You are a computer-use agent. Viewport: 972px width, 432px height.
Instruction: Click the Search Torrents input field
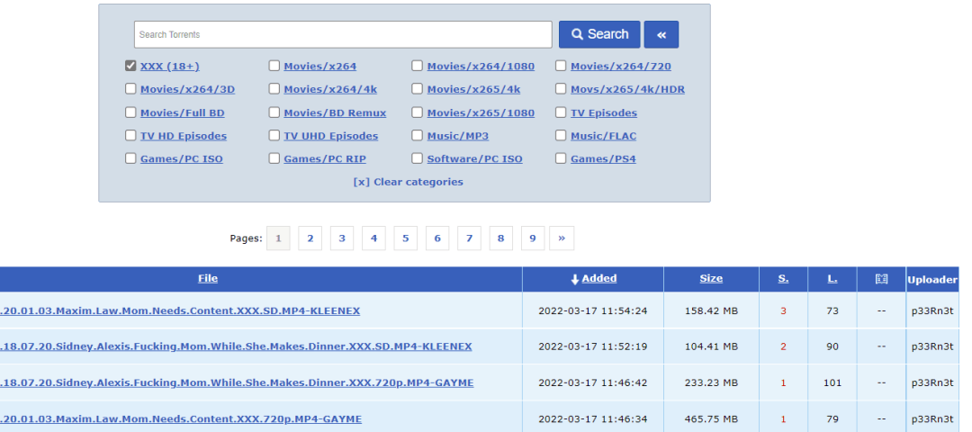(x=343, y=35)
